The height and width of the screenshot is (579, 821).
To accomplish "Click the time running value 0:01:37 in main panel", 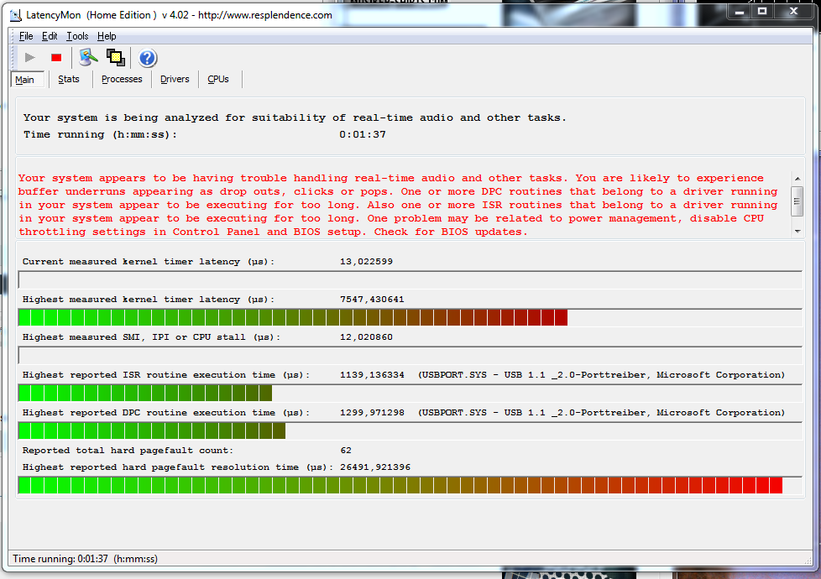I will [363, 134].
